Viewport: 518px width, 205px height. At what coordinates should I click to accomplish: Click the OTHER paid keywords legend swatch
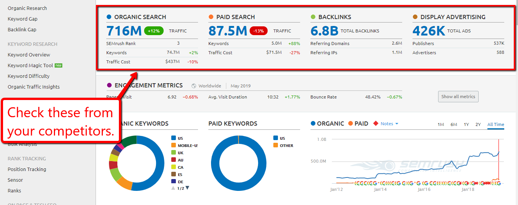[276, 145]
